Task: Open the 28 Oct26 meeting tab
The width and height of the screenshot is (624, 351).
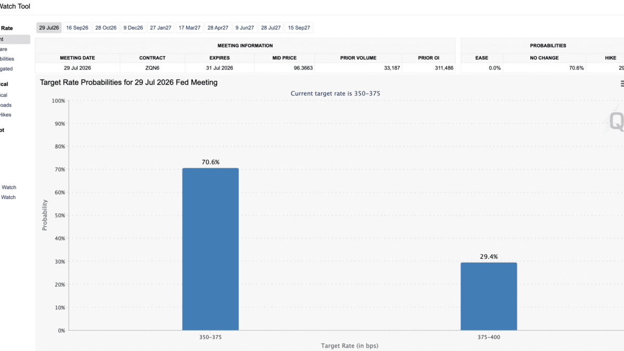Action: [x=106, y=28]
